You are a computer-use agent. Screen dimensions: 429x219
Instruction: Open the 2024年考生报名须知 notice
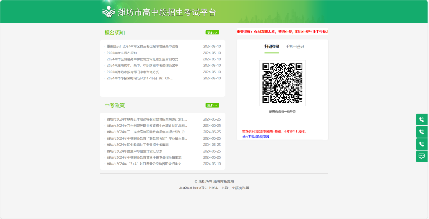(x=122, y=53)
